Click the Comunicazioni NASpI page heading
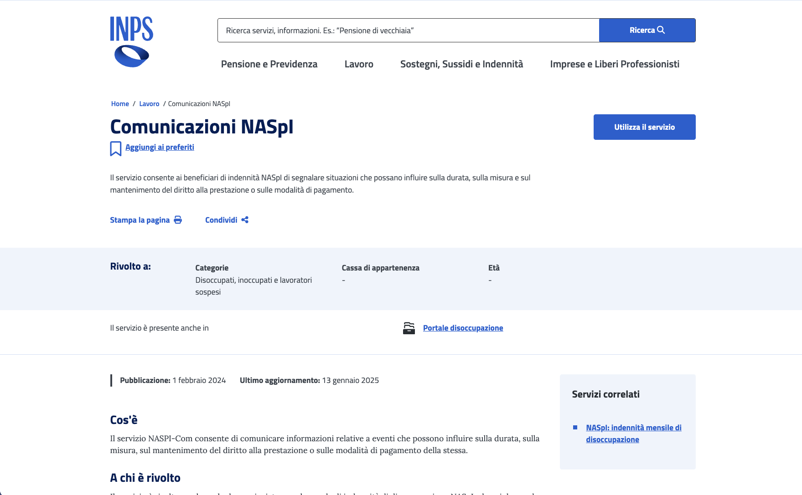 pyautogui.click(x=202, y=127)
